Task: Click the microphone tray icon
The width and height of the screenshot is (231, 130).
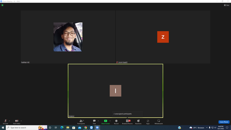Action: pos(210,127)
